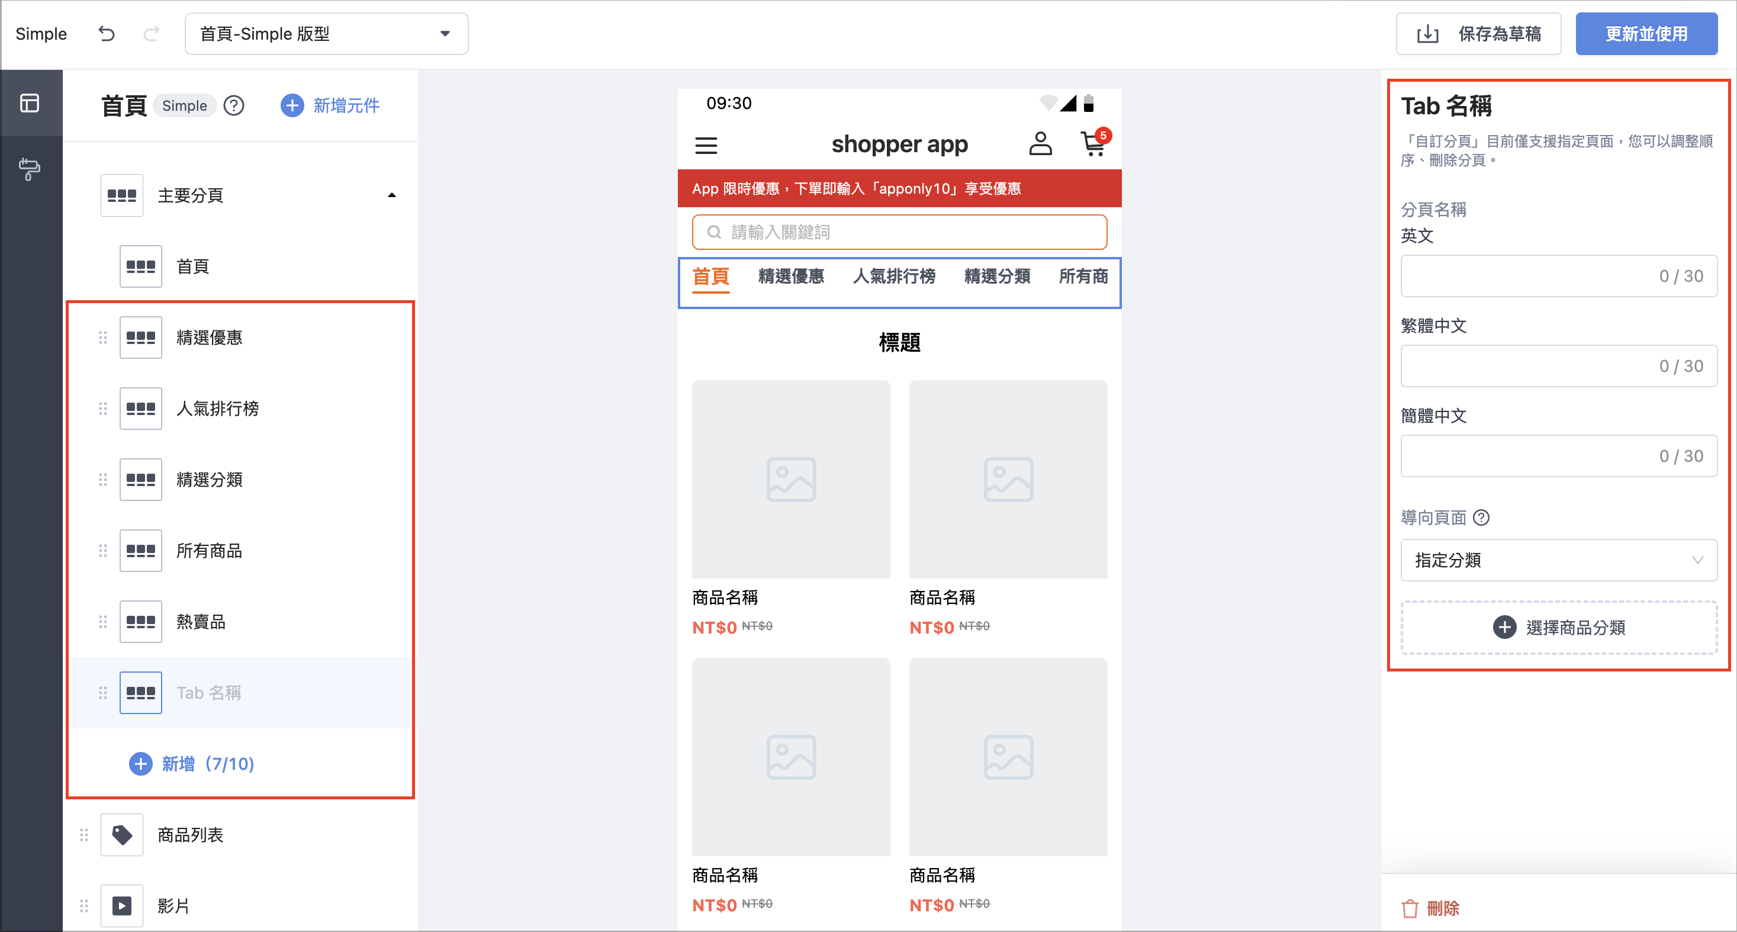Select 精選分類 tab in app preview

coord(998,277)
